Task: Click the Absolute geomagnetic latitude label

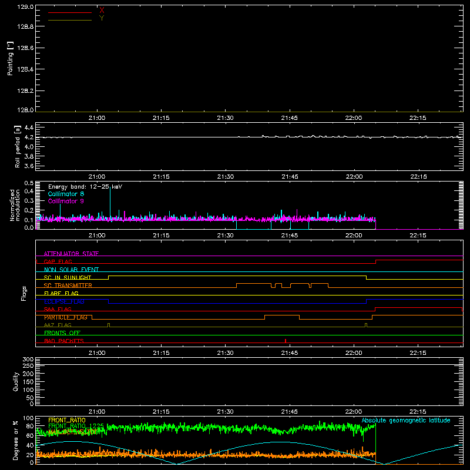Action: pyautogui.click(x=406, y=421)
